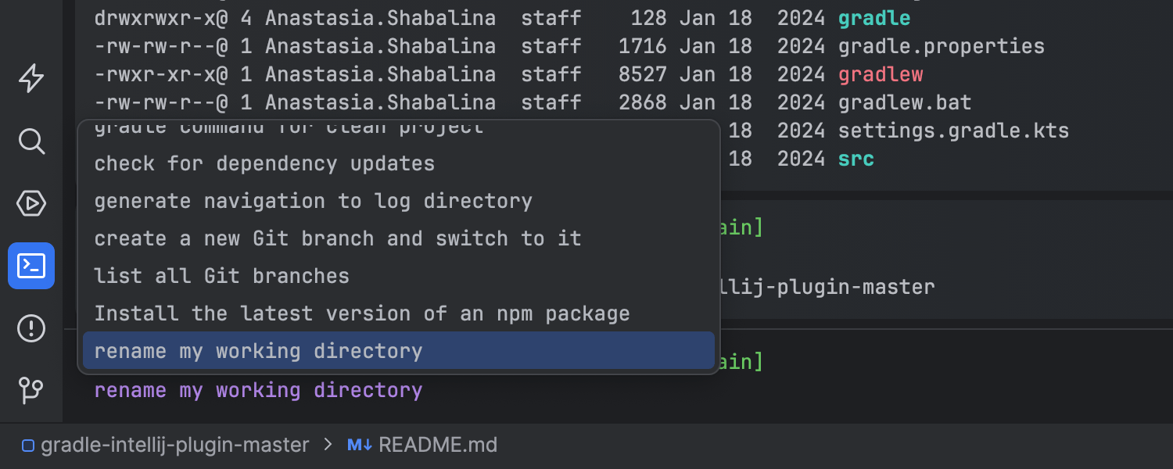Choose "Install the latest version of an npm package"
The height and width of the screenshot is (469, 1173).
coord(362,313)
